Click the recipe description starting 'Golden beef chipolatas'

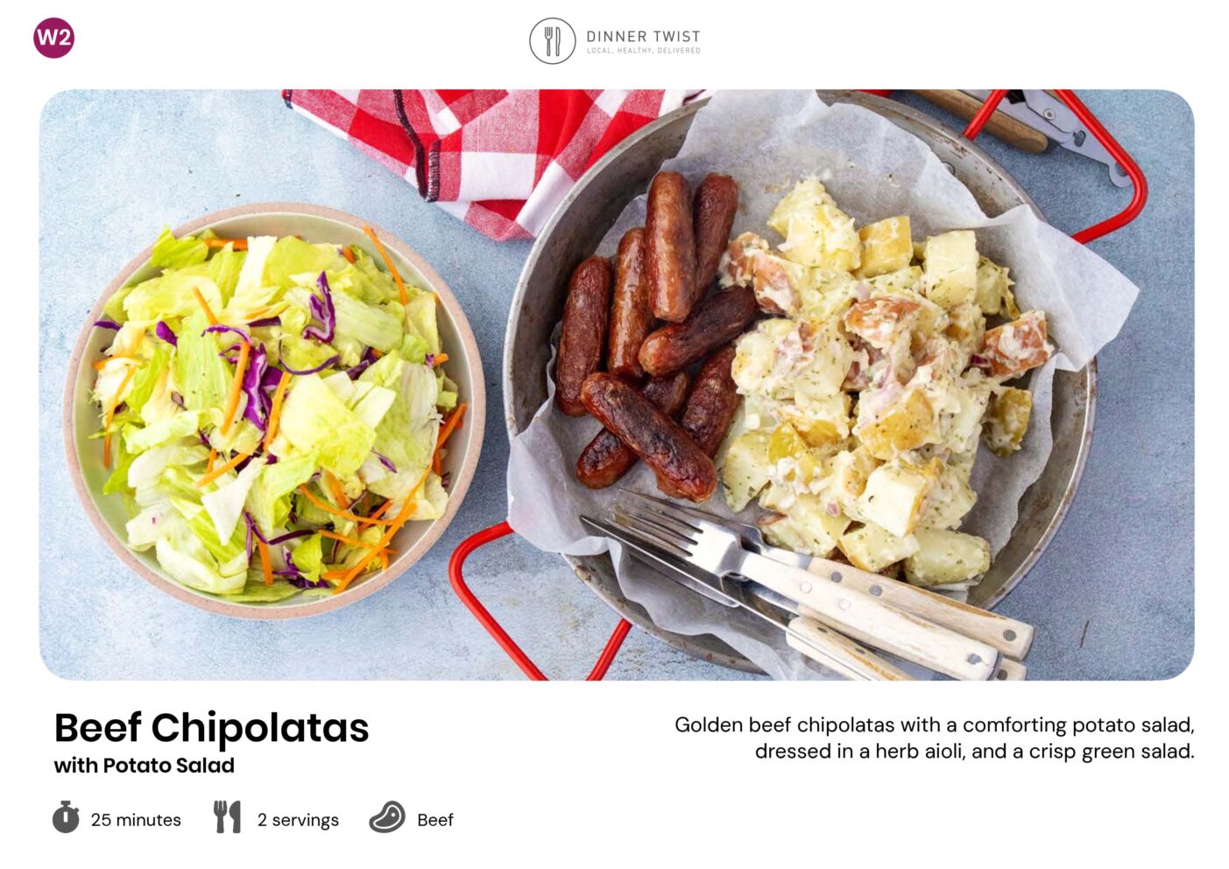(935, 738)
